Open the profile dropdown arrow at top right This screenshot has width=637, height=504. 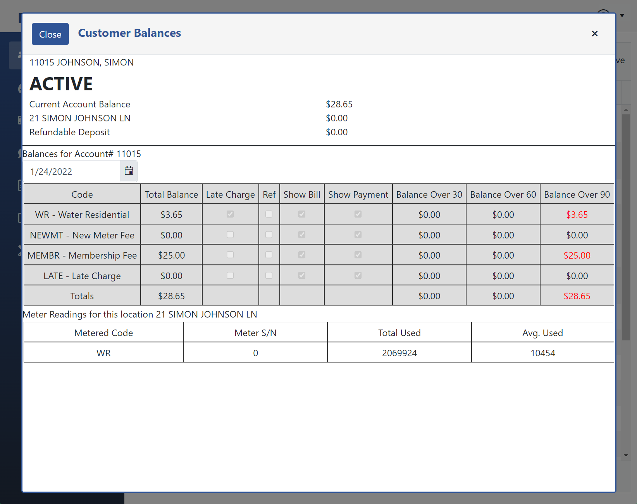point(622,15)
